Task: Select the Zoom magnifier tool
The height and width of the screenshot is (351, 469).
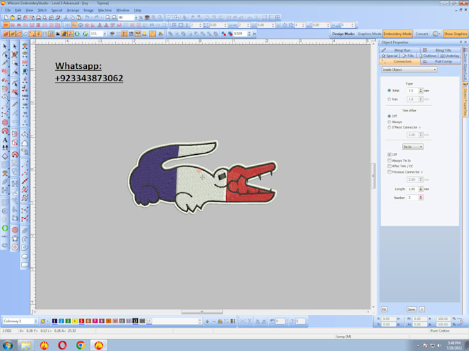Action: point(108,18)
